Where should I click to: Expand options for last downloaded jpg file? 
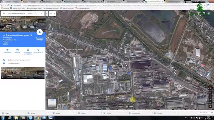click(x=175, y=113)
